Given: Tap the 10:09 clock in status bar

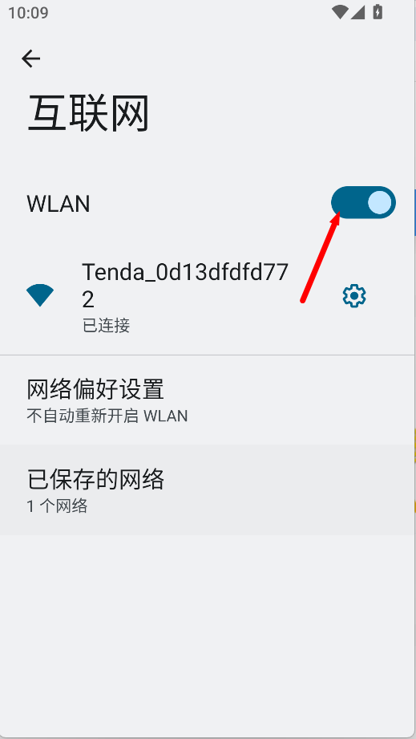Looking at the screenshot, I should (x=28, y=13).
